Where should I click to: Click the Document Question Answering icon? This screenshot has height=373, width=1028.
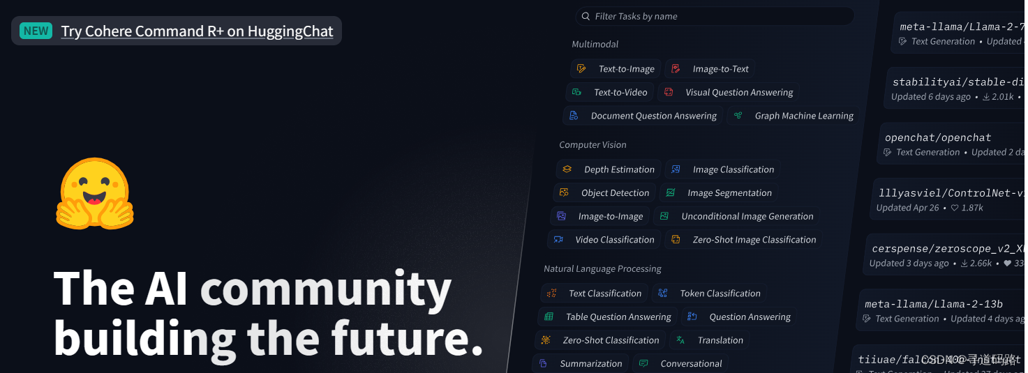click(574, 116)
